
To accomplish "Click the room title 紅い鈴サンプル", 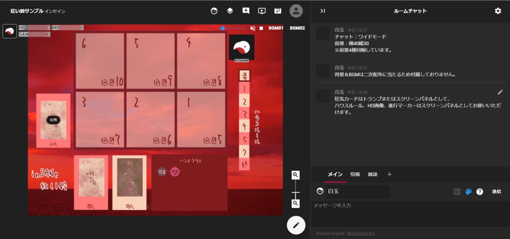I will coord(27,11).
